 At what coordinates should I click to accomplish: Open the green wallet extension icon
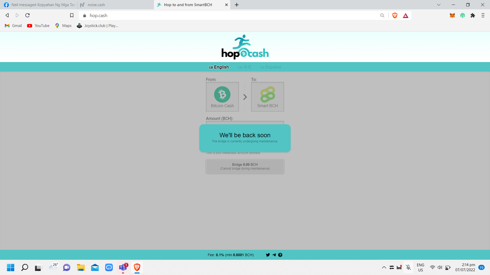462,16
